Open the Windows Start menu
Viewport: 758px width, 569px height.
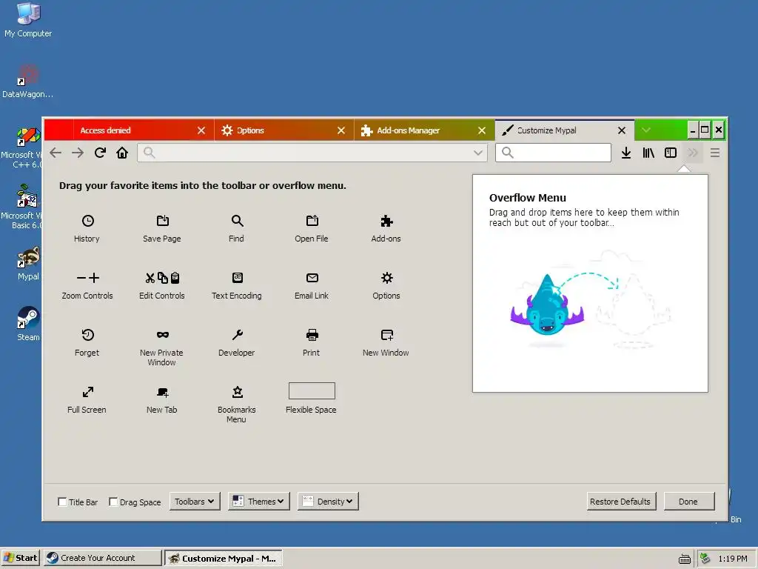click(20, 558)
